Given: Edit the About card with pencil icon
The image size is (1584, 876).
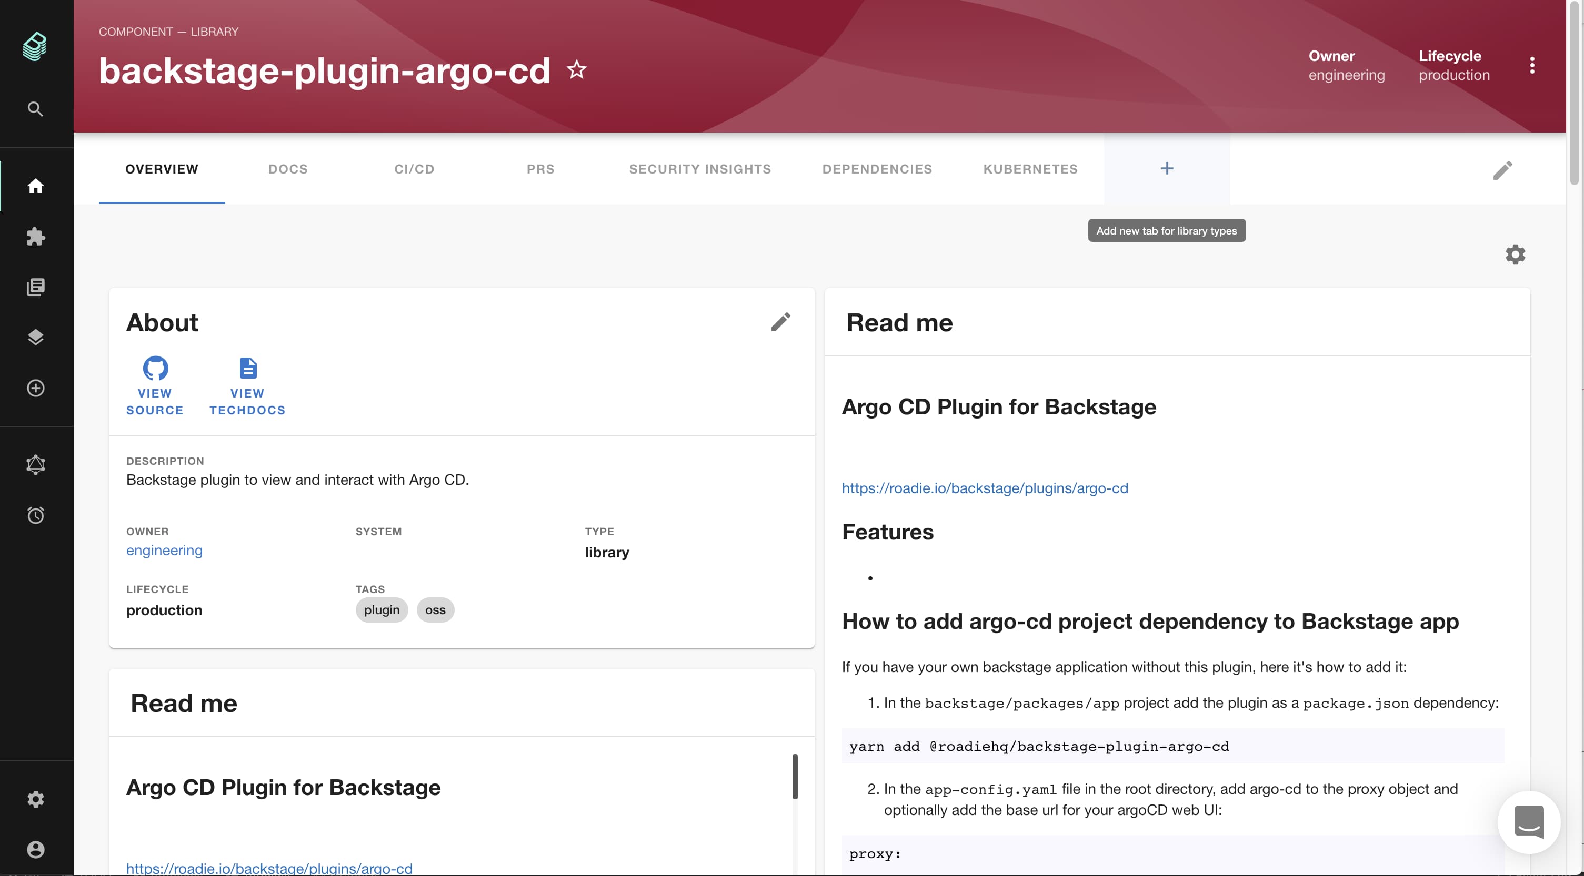Looking at the screenshot, I should pyautogui.click(x=780, y=322).
